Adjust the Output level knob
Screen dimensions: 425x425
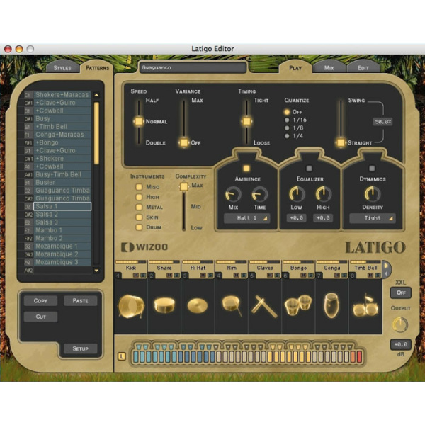(x=400, y=325)
